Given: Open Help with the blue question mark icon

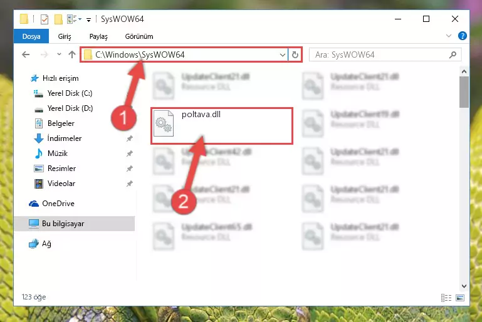Looking at the screenshot, I should tap(462, 36).
